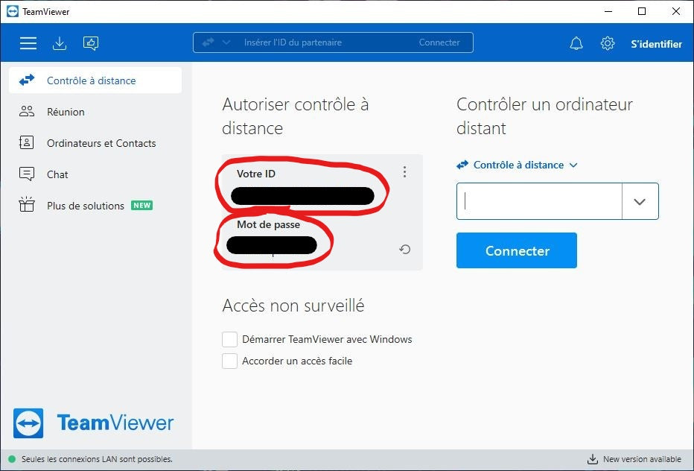
Task: Click the Seules les connexions LAN sont possibles text
Action: (97, 459)
